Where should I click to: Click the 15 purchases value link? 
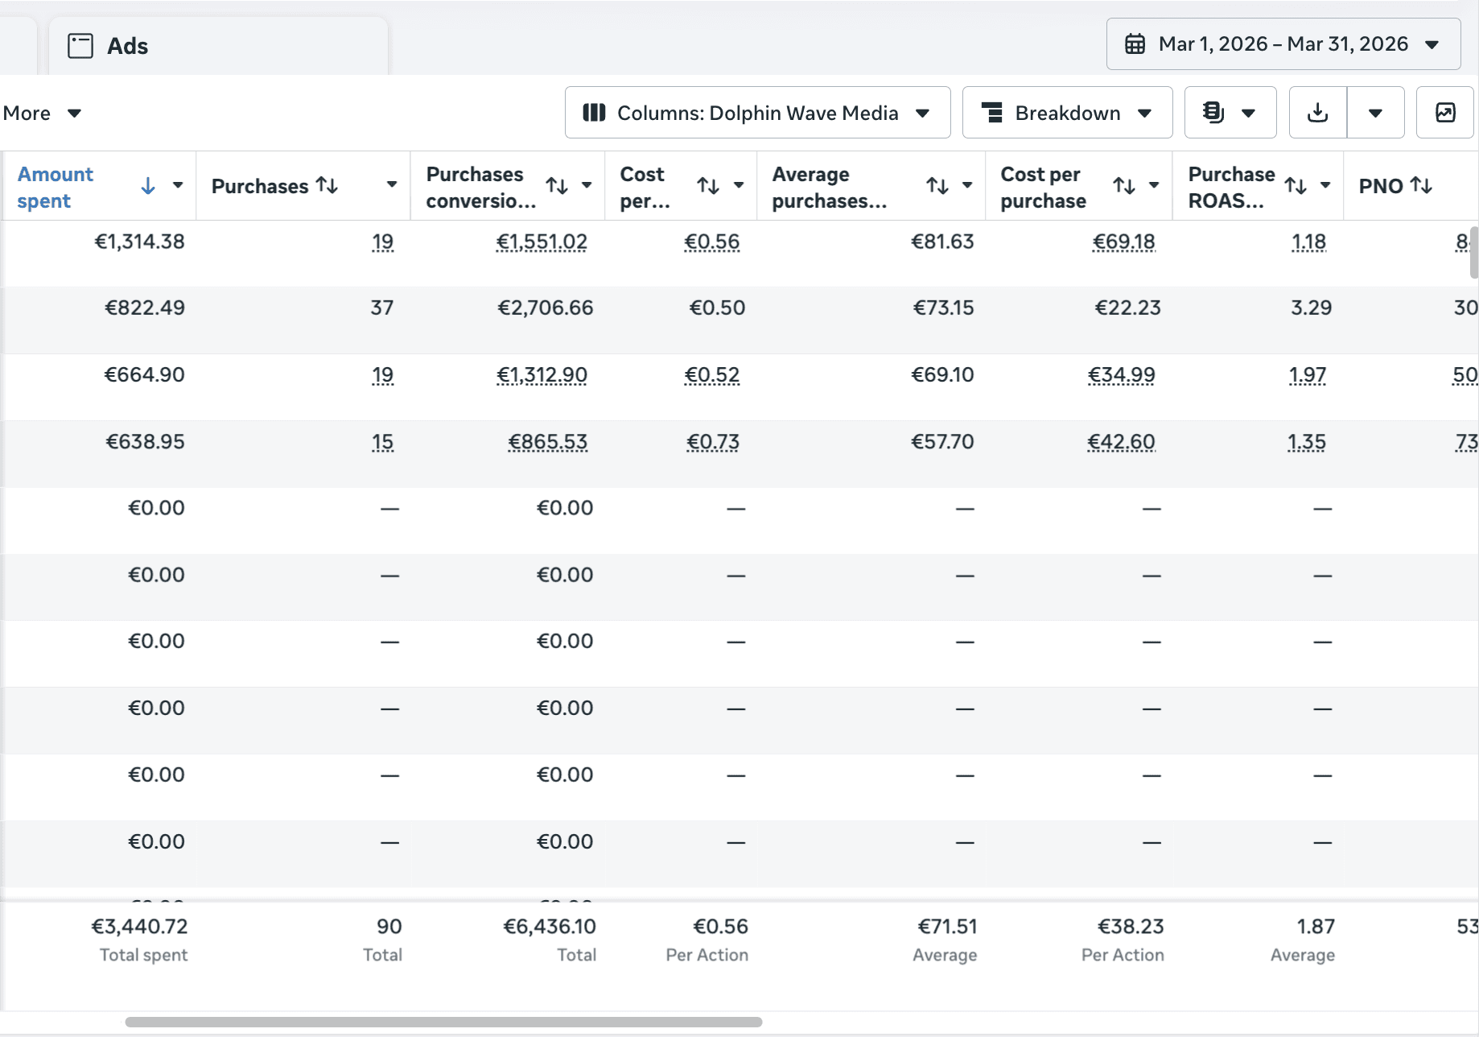pos(382,441)
